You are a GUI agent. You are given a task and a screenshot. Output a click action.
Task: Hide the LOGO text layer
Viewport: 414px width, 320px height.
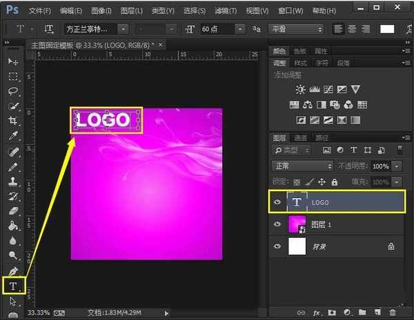pos(277,202)
